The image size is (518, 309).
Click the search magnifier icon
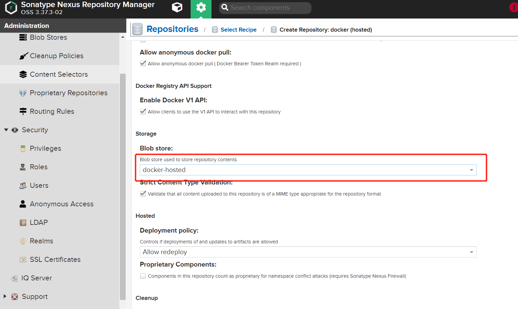click(225, 7)
